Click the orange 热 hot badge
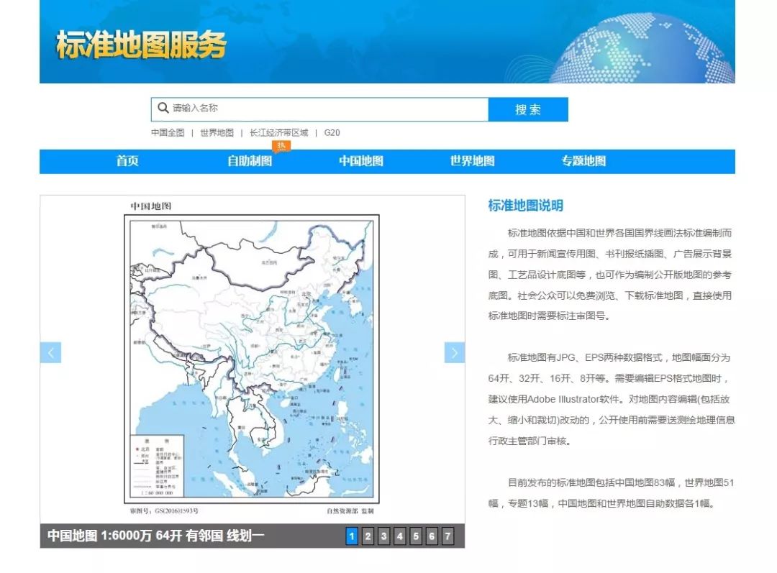The width and height of the screenshot is (777, 573). [281, 146]
